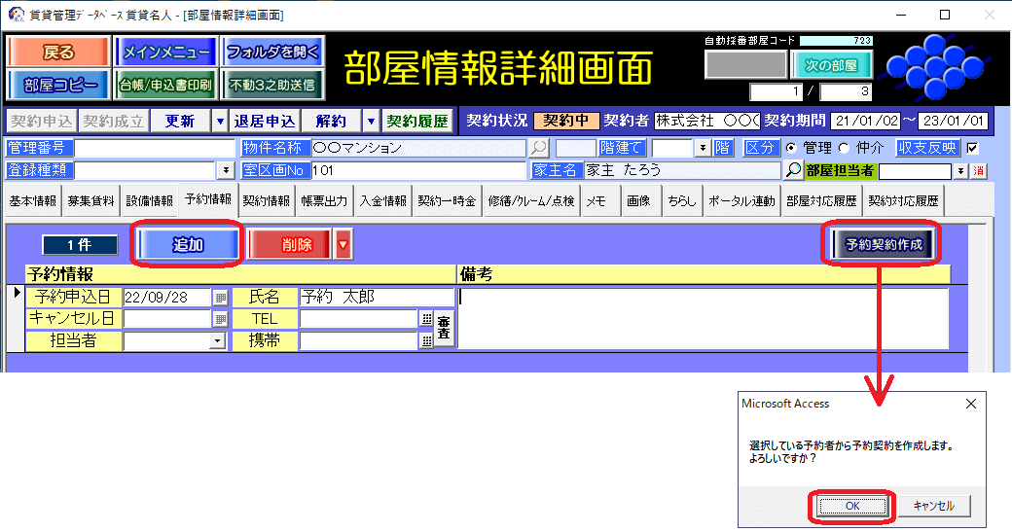
Task: Expand the 担当者 dropdown
Action: [217, 341]
